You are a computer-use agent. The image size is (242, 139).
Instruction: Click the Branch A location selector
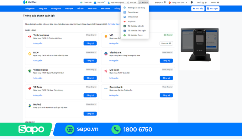tap(161, 2)
